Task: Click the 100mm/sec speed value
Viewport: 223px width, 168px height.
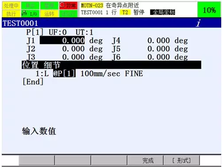Action: [x=100, y=73]
